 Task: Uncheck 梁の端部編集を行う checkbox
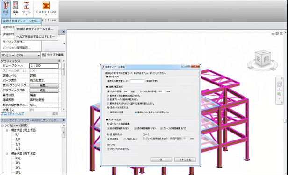pos(136,128)
